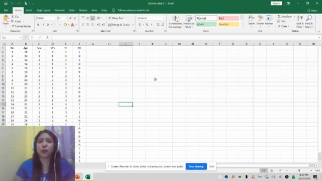Toggle Merge & Center
The width and height of the screenshot is (322, 181).
(119, 25)
